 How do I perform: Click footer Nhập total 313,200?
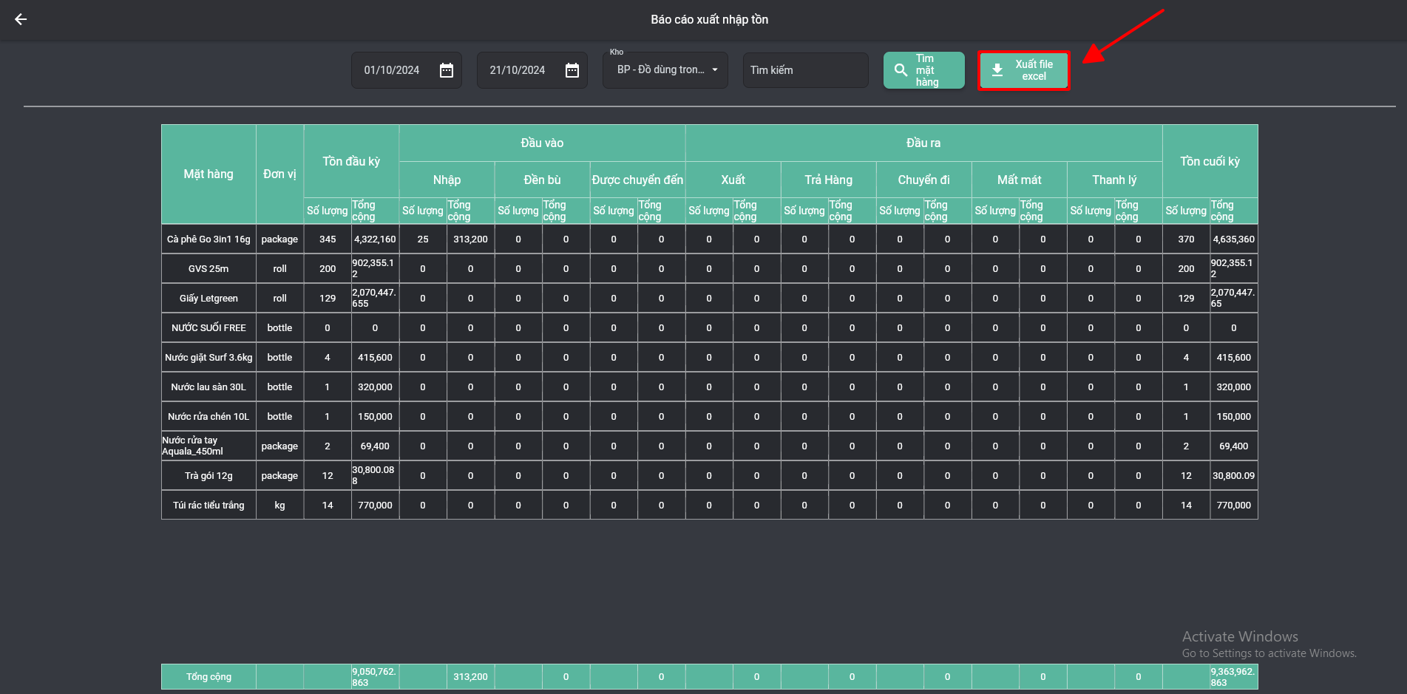coord(470,677)
